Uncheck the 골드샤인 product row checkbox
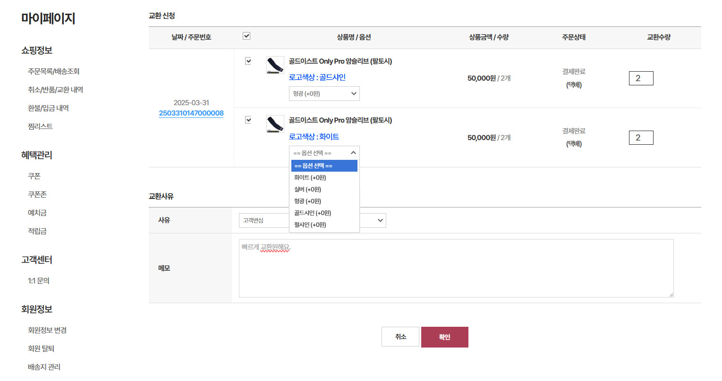 click(x=248, y=61)
